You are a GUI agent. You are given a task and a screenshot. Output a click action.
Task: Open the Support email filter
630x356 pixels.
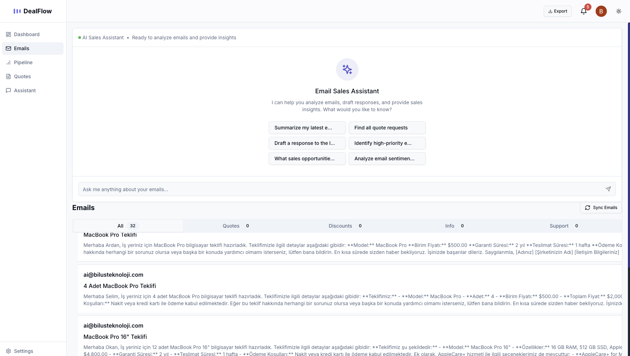[563, 226]
